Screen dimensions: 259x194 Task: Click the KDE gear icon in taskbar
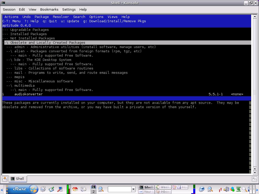click(x=43, y=189)
